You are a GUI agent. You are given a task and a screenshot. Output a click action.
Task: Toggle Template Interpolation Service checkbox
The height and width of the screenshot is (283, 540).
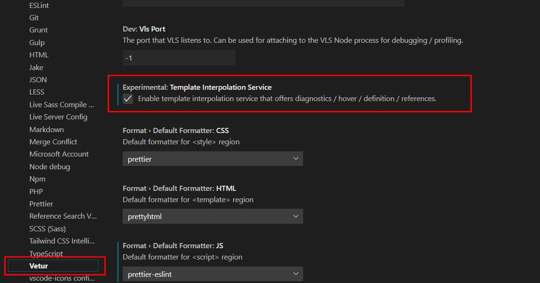[x=128, y=99]
